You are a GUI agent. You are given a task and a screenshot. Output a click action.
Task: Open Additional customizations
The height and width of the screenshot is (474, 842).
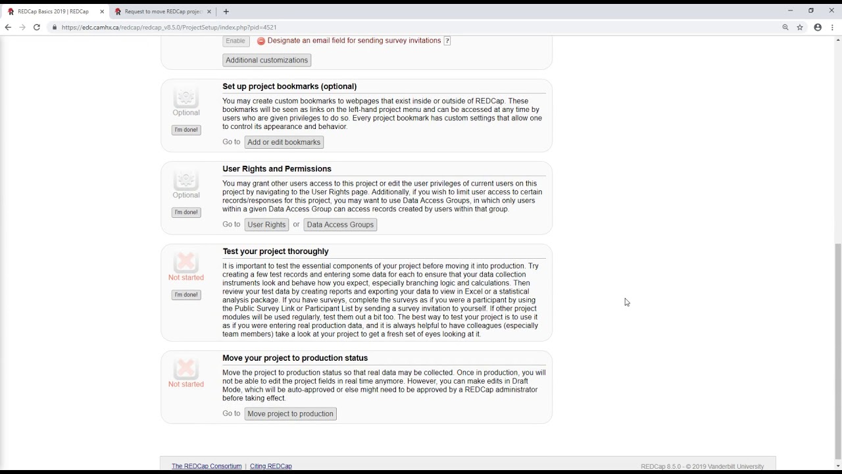click(x=266, y=60)
